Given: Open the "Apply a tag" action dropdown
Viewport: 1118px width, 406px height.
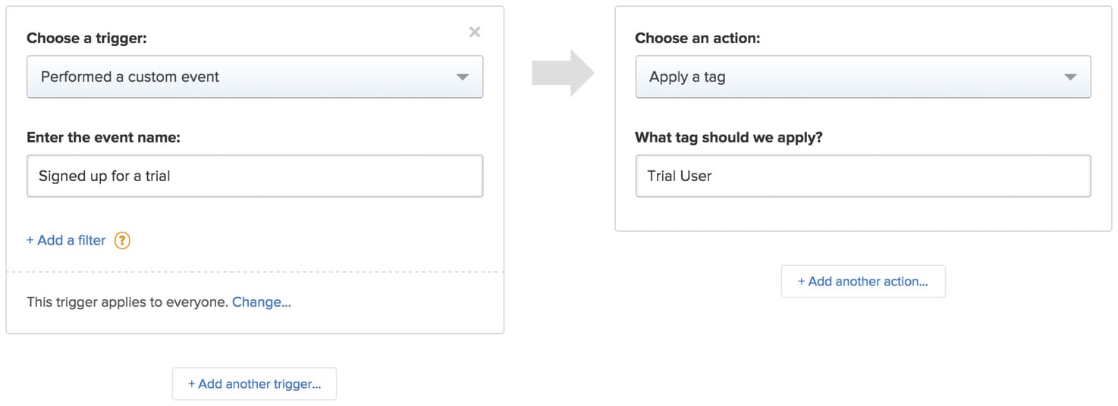Looking at the screenshot, I should click(x=863, y=77).
